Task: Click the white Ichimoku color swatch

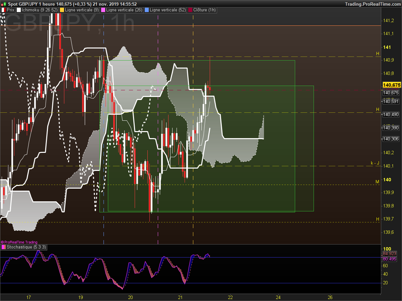Action: click(x=18, y=10)
